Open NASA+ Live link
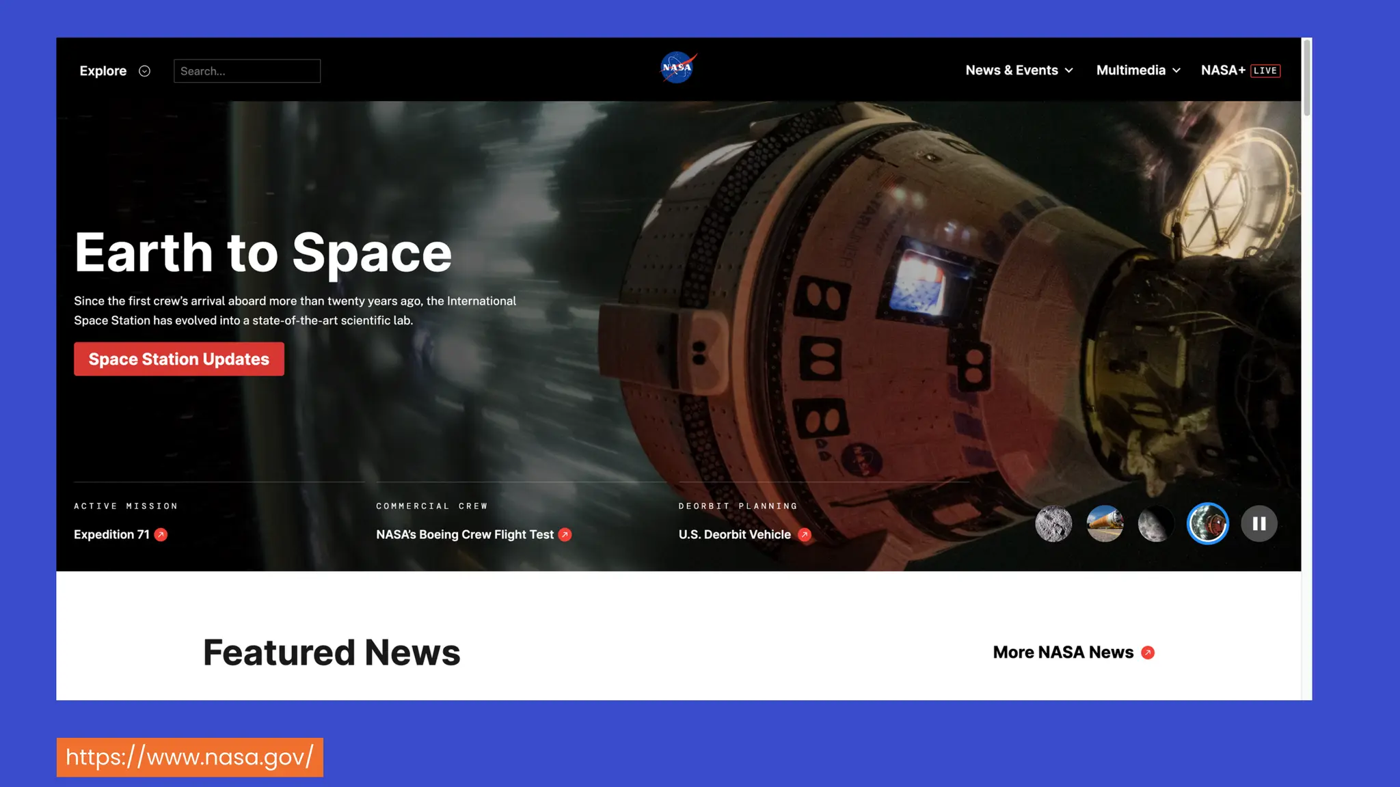The image size is (1400, 787). tap(1241, 70)
